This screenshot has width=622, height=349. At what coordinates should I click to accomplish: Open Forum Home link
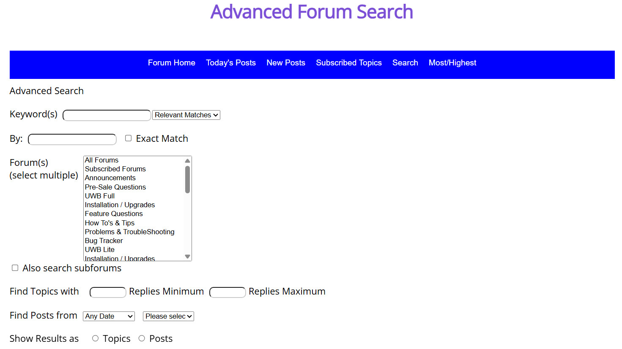pos(171,63)
